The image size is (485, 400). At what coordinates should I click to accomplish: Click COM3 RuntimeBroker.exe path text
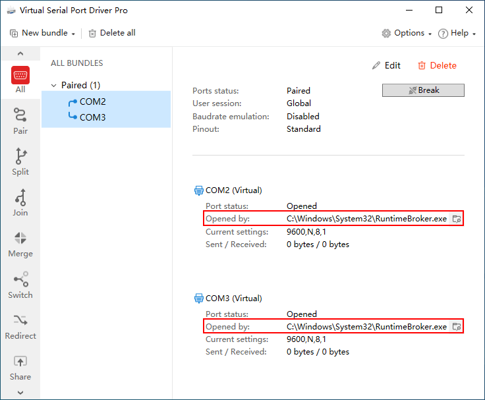click(x=366, y=327)
